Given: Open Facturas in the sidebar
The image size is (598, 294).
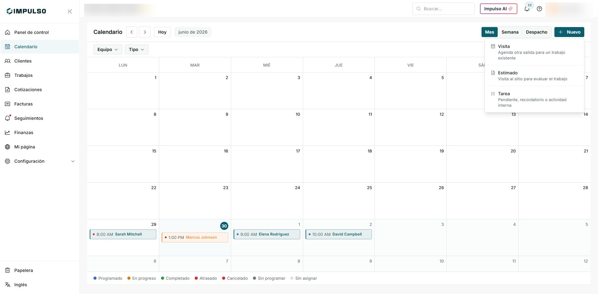Looking at the screenshot, I should tap(40, 104).
